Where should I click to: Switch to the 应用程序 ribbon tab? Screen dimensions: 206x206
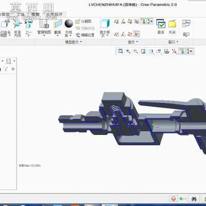[x=54, y=14]
